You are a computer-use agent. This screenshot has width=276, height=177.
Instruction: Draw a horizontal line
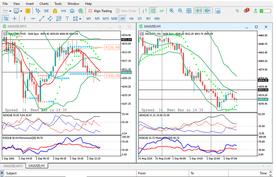(33, 19)
